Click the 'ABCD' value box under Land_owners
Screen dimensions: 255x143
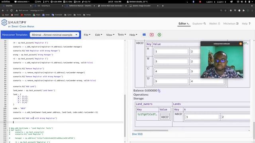[x=165, y=117]
